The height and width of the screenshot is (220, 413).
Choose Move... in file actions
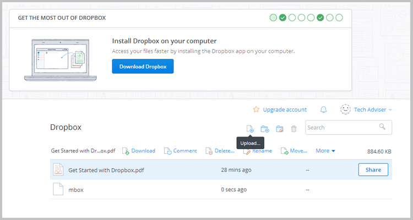pyautogui.click(x=294, y=151)
